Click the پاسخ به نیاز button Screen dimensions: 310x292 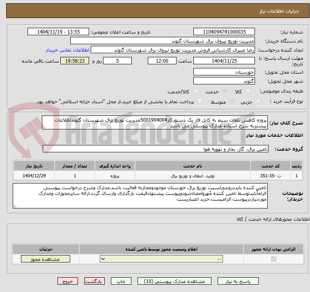coord(238,281)
